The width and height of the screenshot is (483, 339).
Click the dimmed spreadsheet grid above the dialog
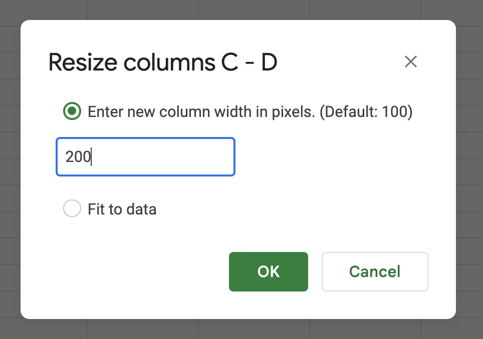point(240,9)
